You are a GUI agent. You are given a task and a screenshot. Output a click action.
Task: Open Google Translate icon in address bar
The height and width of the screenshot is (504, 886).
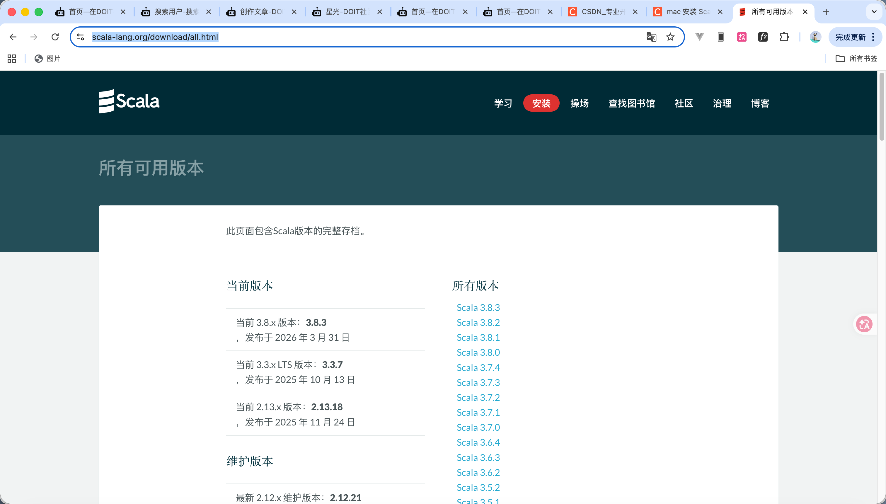tap(651, 37)
